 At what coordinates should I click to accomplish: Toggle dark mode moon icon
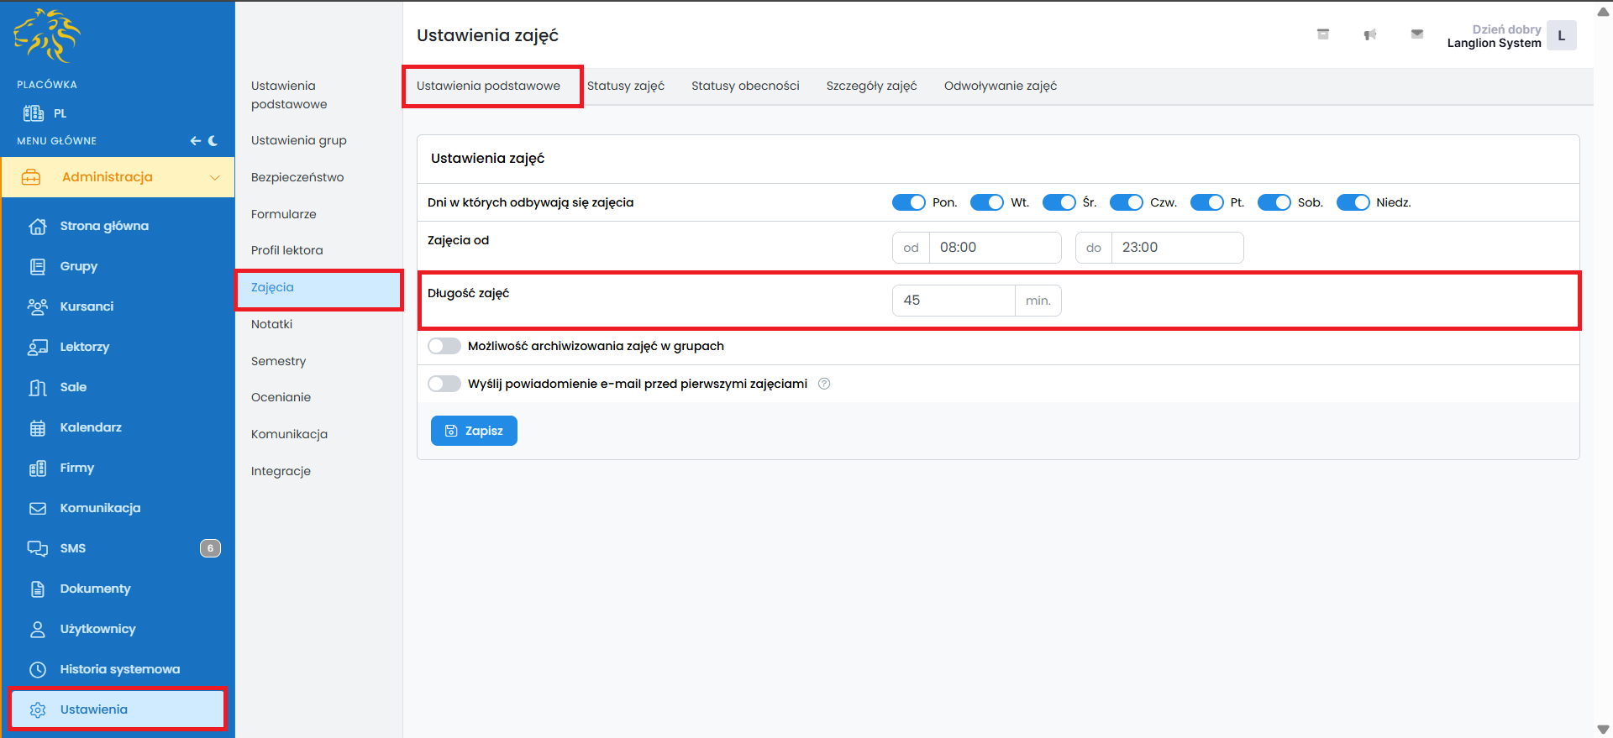pos(213,141)
